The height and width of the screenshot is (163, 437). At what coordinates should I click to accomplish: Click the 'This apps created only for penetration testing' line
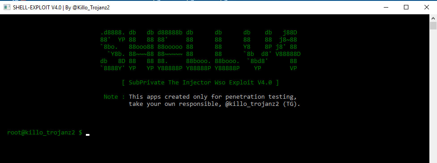[x=212, y=97]
